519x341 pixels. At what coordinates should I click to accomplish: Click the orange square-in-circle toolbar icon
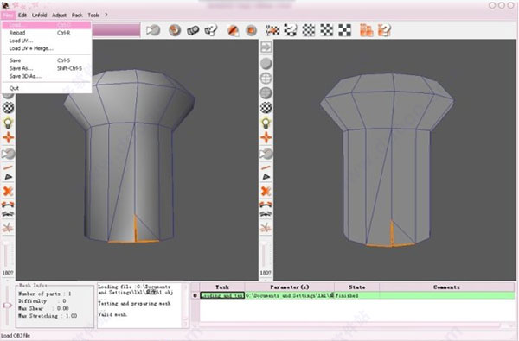[251, 30]
